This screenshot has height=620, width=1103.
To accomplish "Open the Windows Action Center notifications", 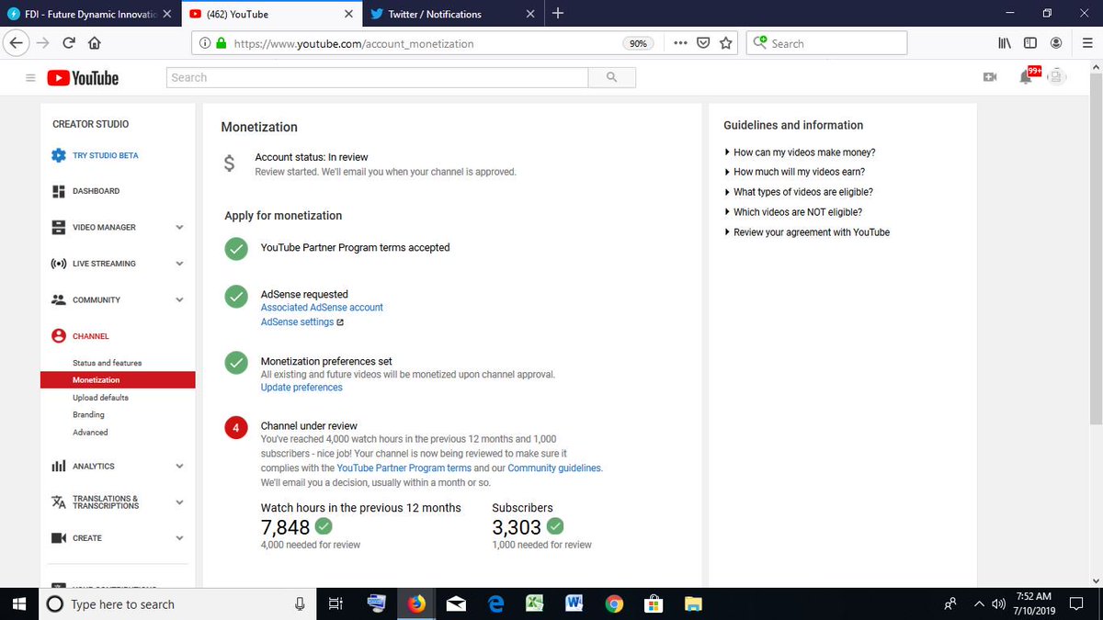I will pyautogui.click(x=1077, y=603).
